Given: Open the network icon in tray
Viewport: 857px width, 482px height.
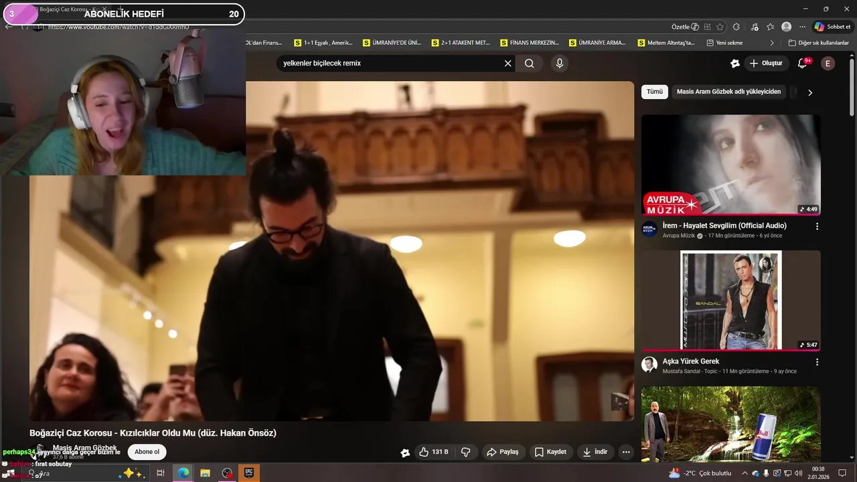Looking at the screenshot, I should pyautogui.click(x=787, y=473).
